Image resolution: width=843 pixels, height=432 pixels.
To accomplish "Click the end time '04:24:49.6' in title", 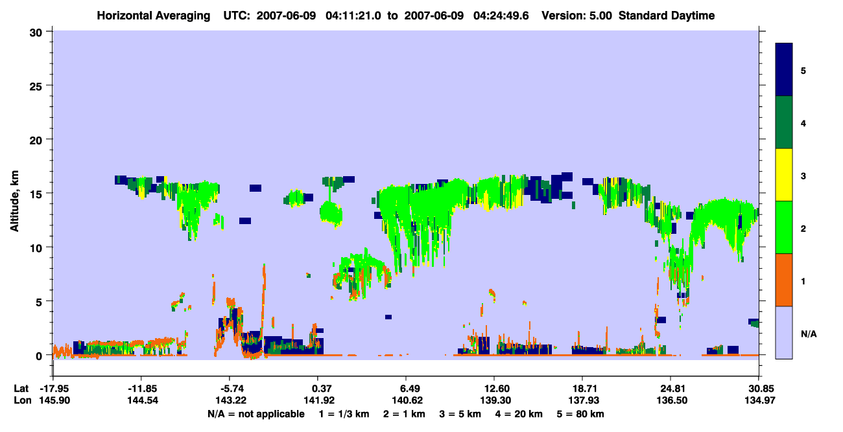I will pyautogui.click(x=503, y=16).
